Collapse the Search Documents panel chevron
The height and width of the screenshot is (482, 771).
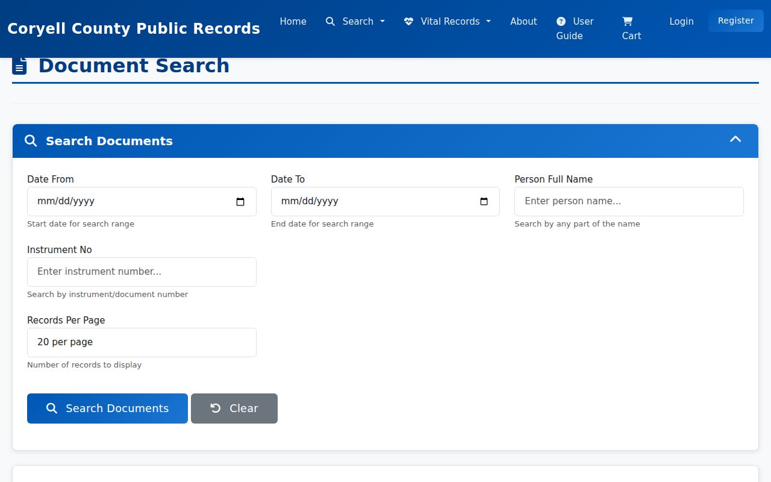[x=735, y=139]
